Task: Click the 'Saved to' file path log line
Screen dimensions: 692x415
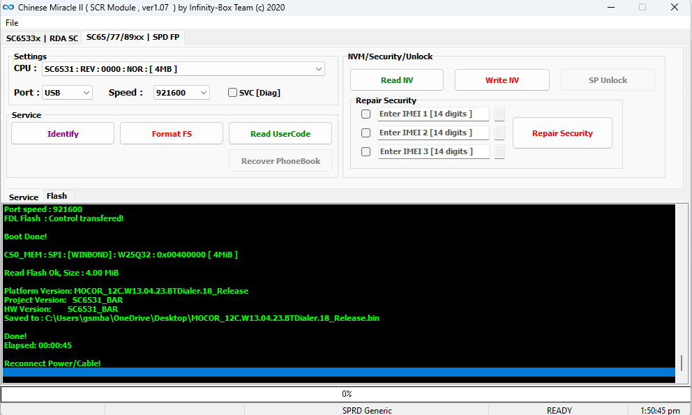Action: 192,318
